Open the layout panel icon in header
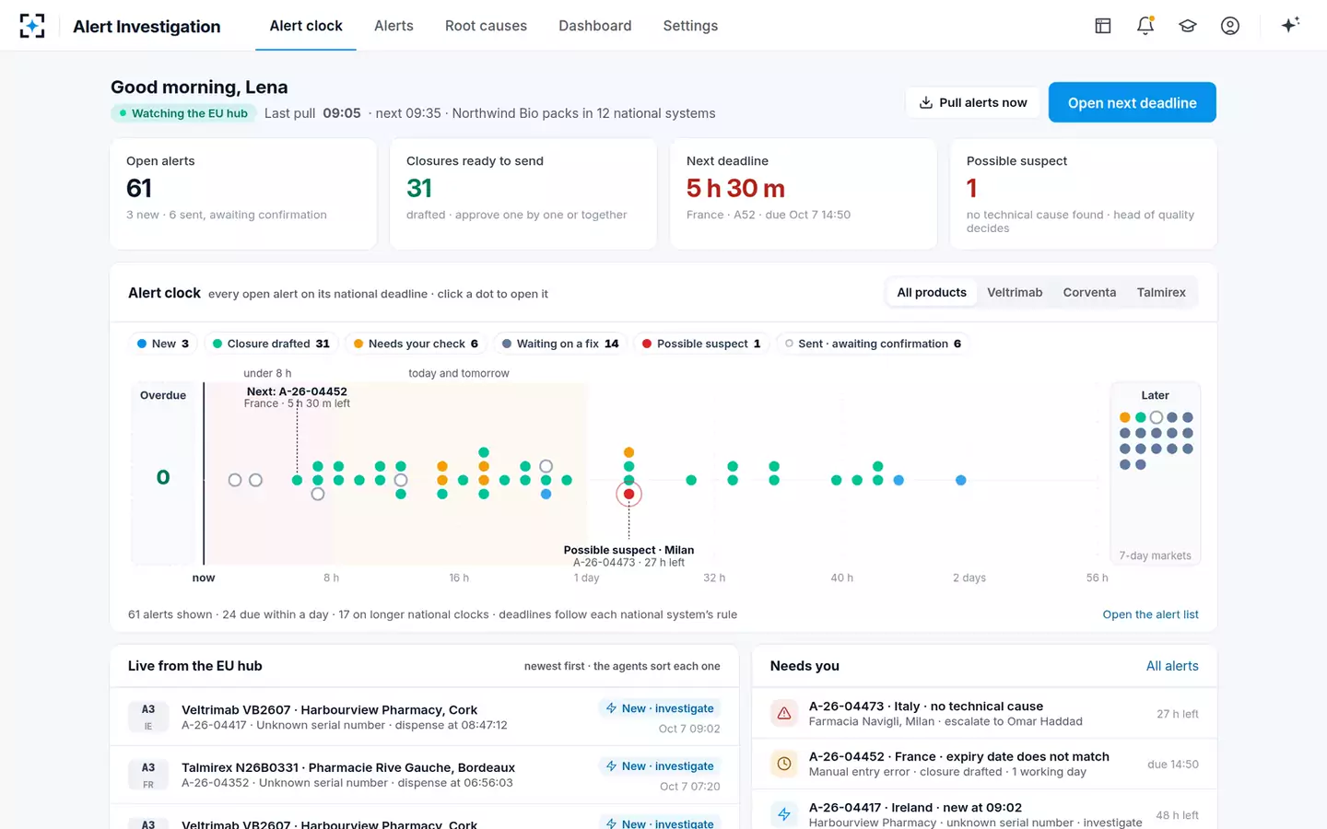The width and height of the screenshot is (1327, 829). [1103, 26]
